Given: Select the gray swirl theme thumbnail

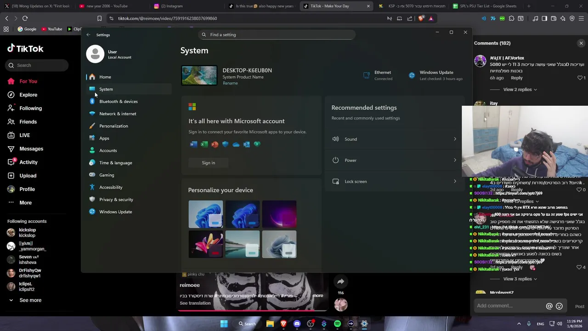Looking at the screenshot, I should pyautogui.click(x=279, y=244).
